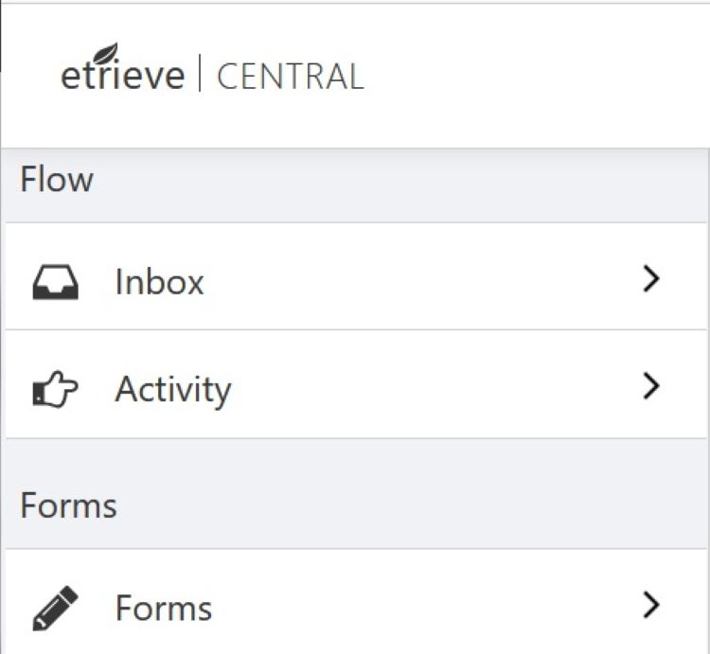Click the Inbox tray icon
The image size is (710, 654).
(x=56, y=282)
